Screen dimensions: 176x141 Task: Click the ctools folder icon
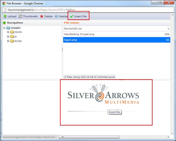12,32
